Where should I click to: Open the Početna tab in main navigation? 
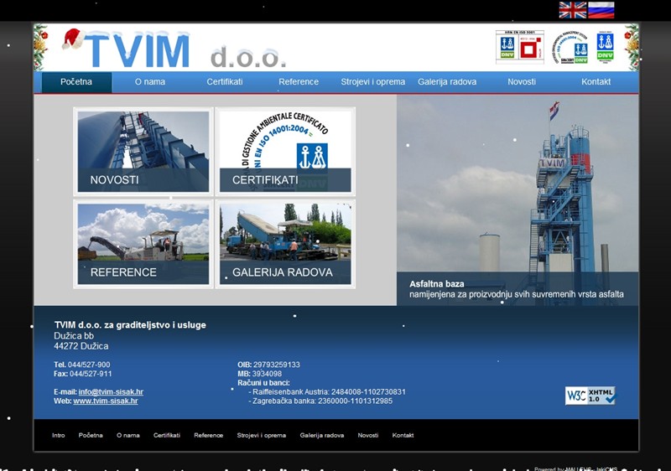pos(76,81)
